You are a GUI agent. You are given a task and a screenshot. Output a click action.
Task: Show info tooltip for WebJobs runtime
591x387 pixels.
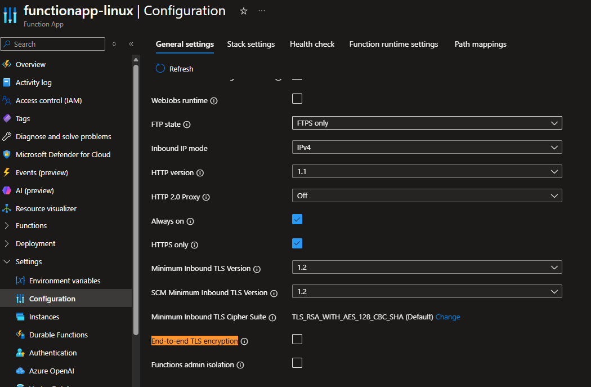[x=214, y=101]
